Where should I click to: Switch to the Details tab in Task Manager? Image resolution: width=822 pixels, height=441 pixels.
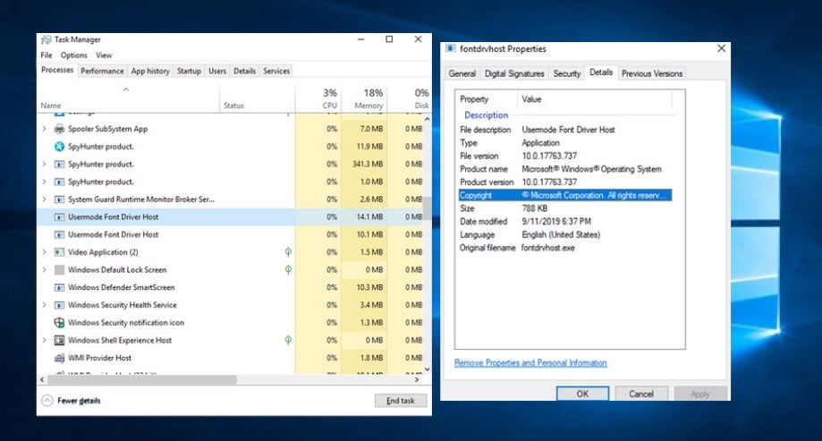pos(244,71)
